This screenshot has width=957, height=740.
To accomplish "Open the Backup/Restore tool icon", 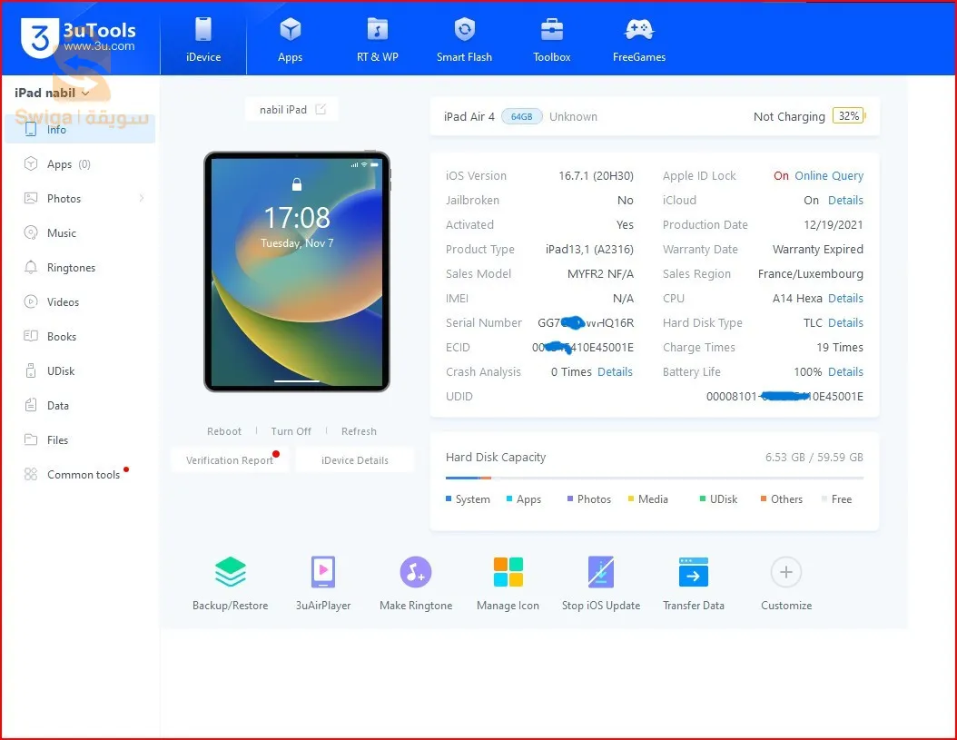I will [x=230, y=573].
